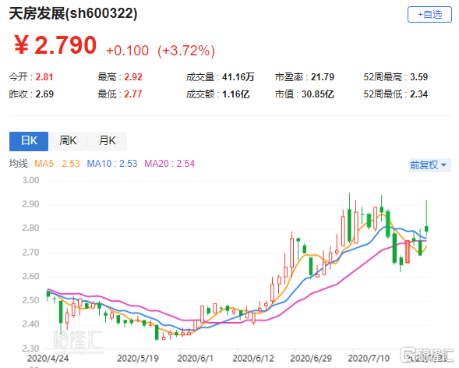The width and height of the screenshot is (459, 368).
Task: Click the 2020/7/10 date axis label
Action: point(369,359)
